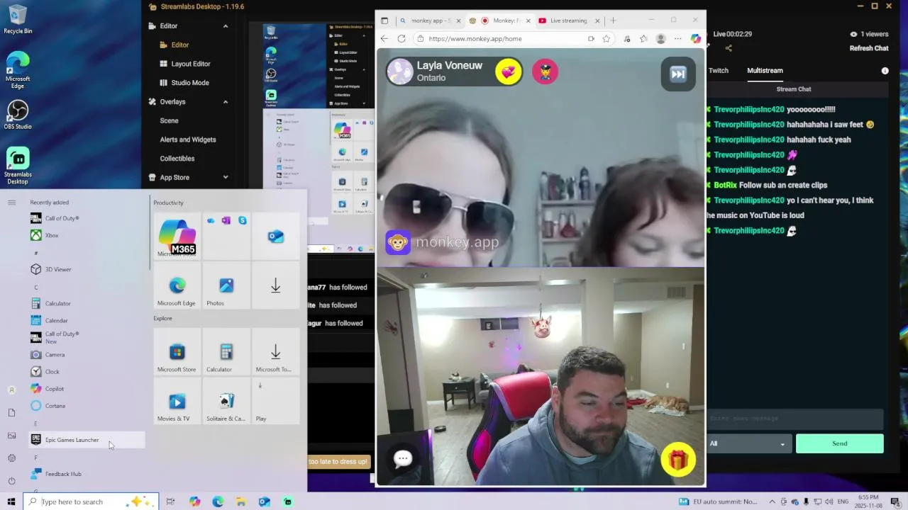Open File Explorer from taskbar
This screenshot has height=510, width=908.
coord(241,501)
